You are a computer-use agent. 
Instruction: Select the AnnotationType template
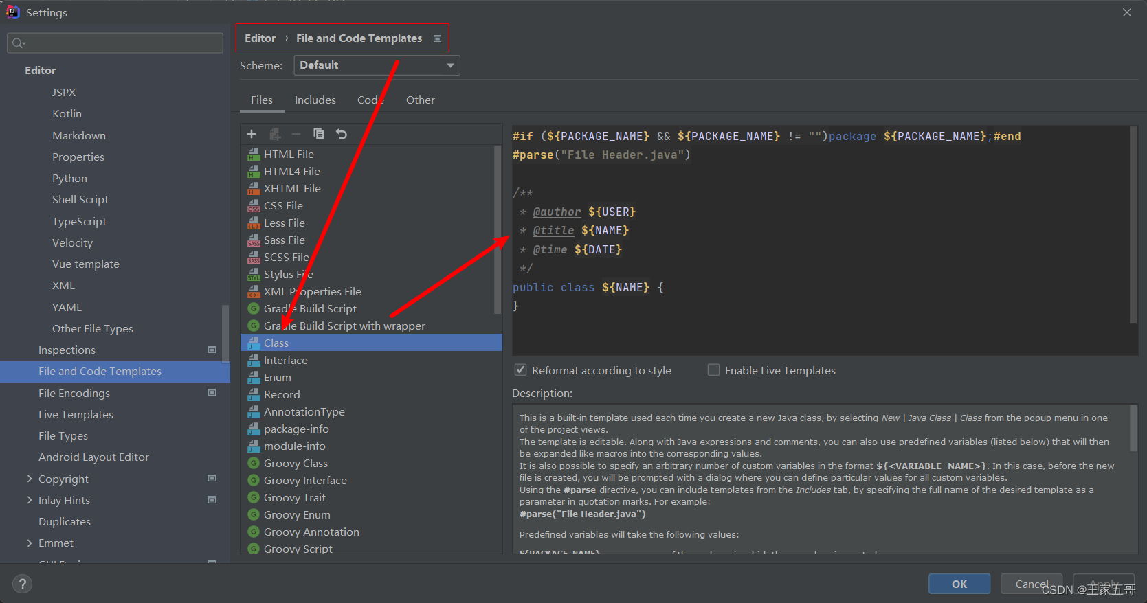click(x=371, y=411)
